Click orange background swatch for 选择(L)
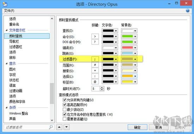Screen dimensions: 194x134 (x=127, y=76)
